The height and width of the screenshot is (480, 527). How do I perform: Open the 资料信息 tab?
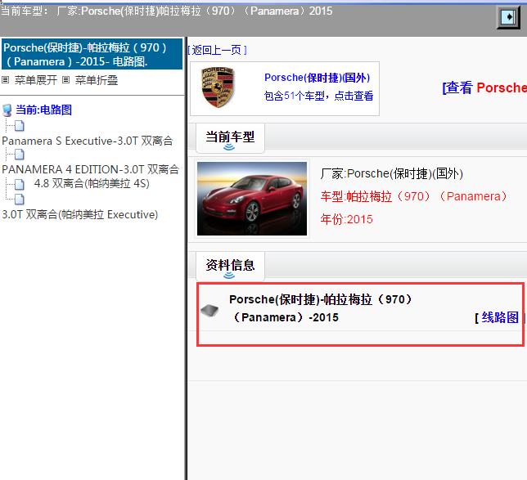point(230,265)
